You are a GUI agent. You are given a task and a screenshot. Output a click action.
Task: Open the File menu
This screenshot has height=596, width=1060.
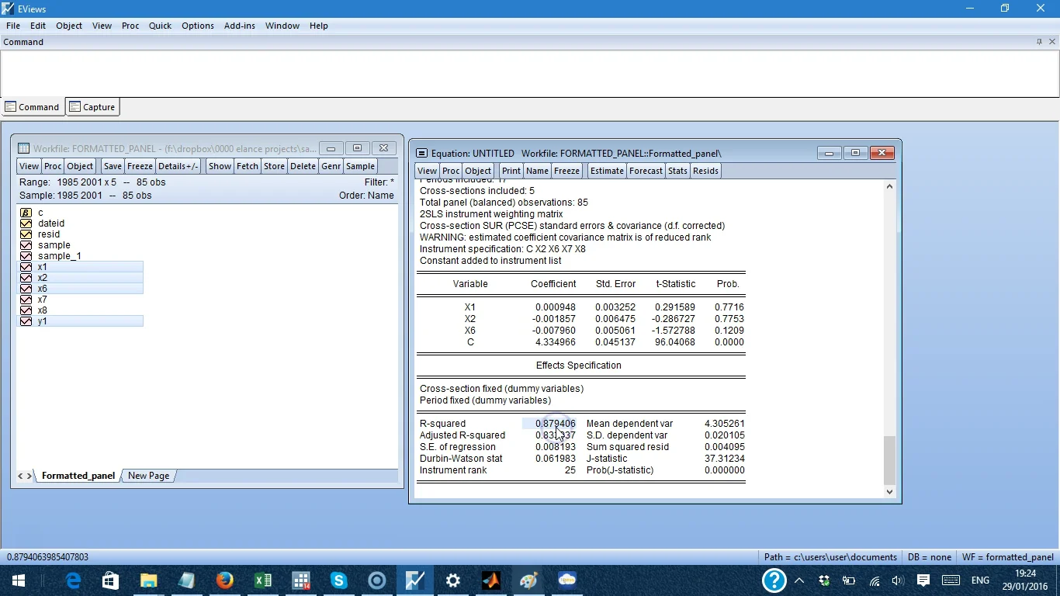point(13,26)
